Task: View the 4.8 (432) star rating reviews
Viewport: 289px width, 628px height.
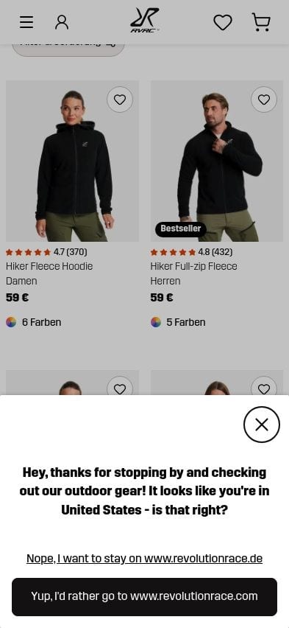Action: click(191, 252)
